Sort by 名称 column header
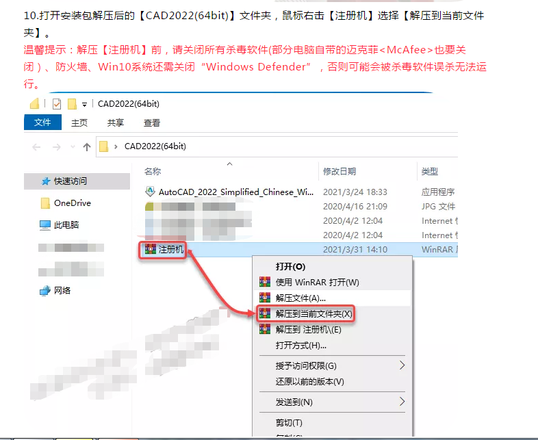The height and width of the screenshot is (440, 538). tap(153, 172)
